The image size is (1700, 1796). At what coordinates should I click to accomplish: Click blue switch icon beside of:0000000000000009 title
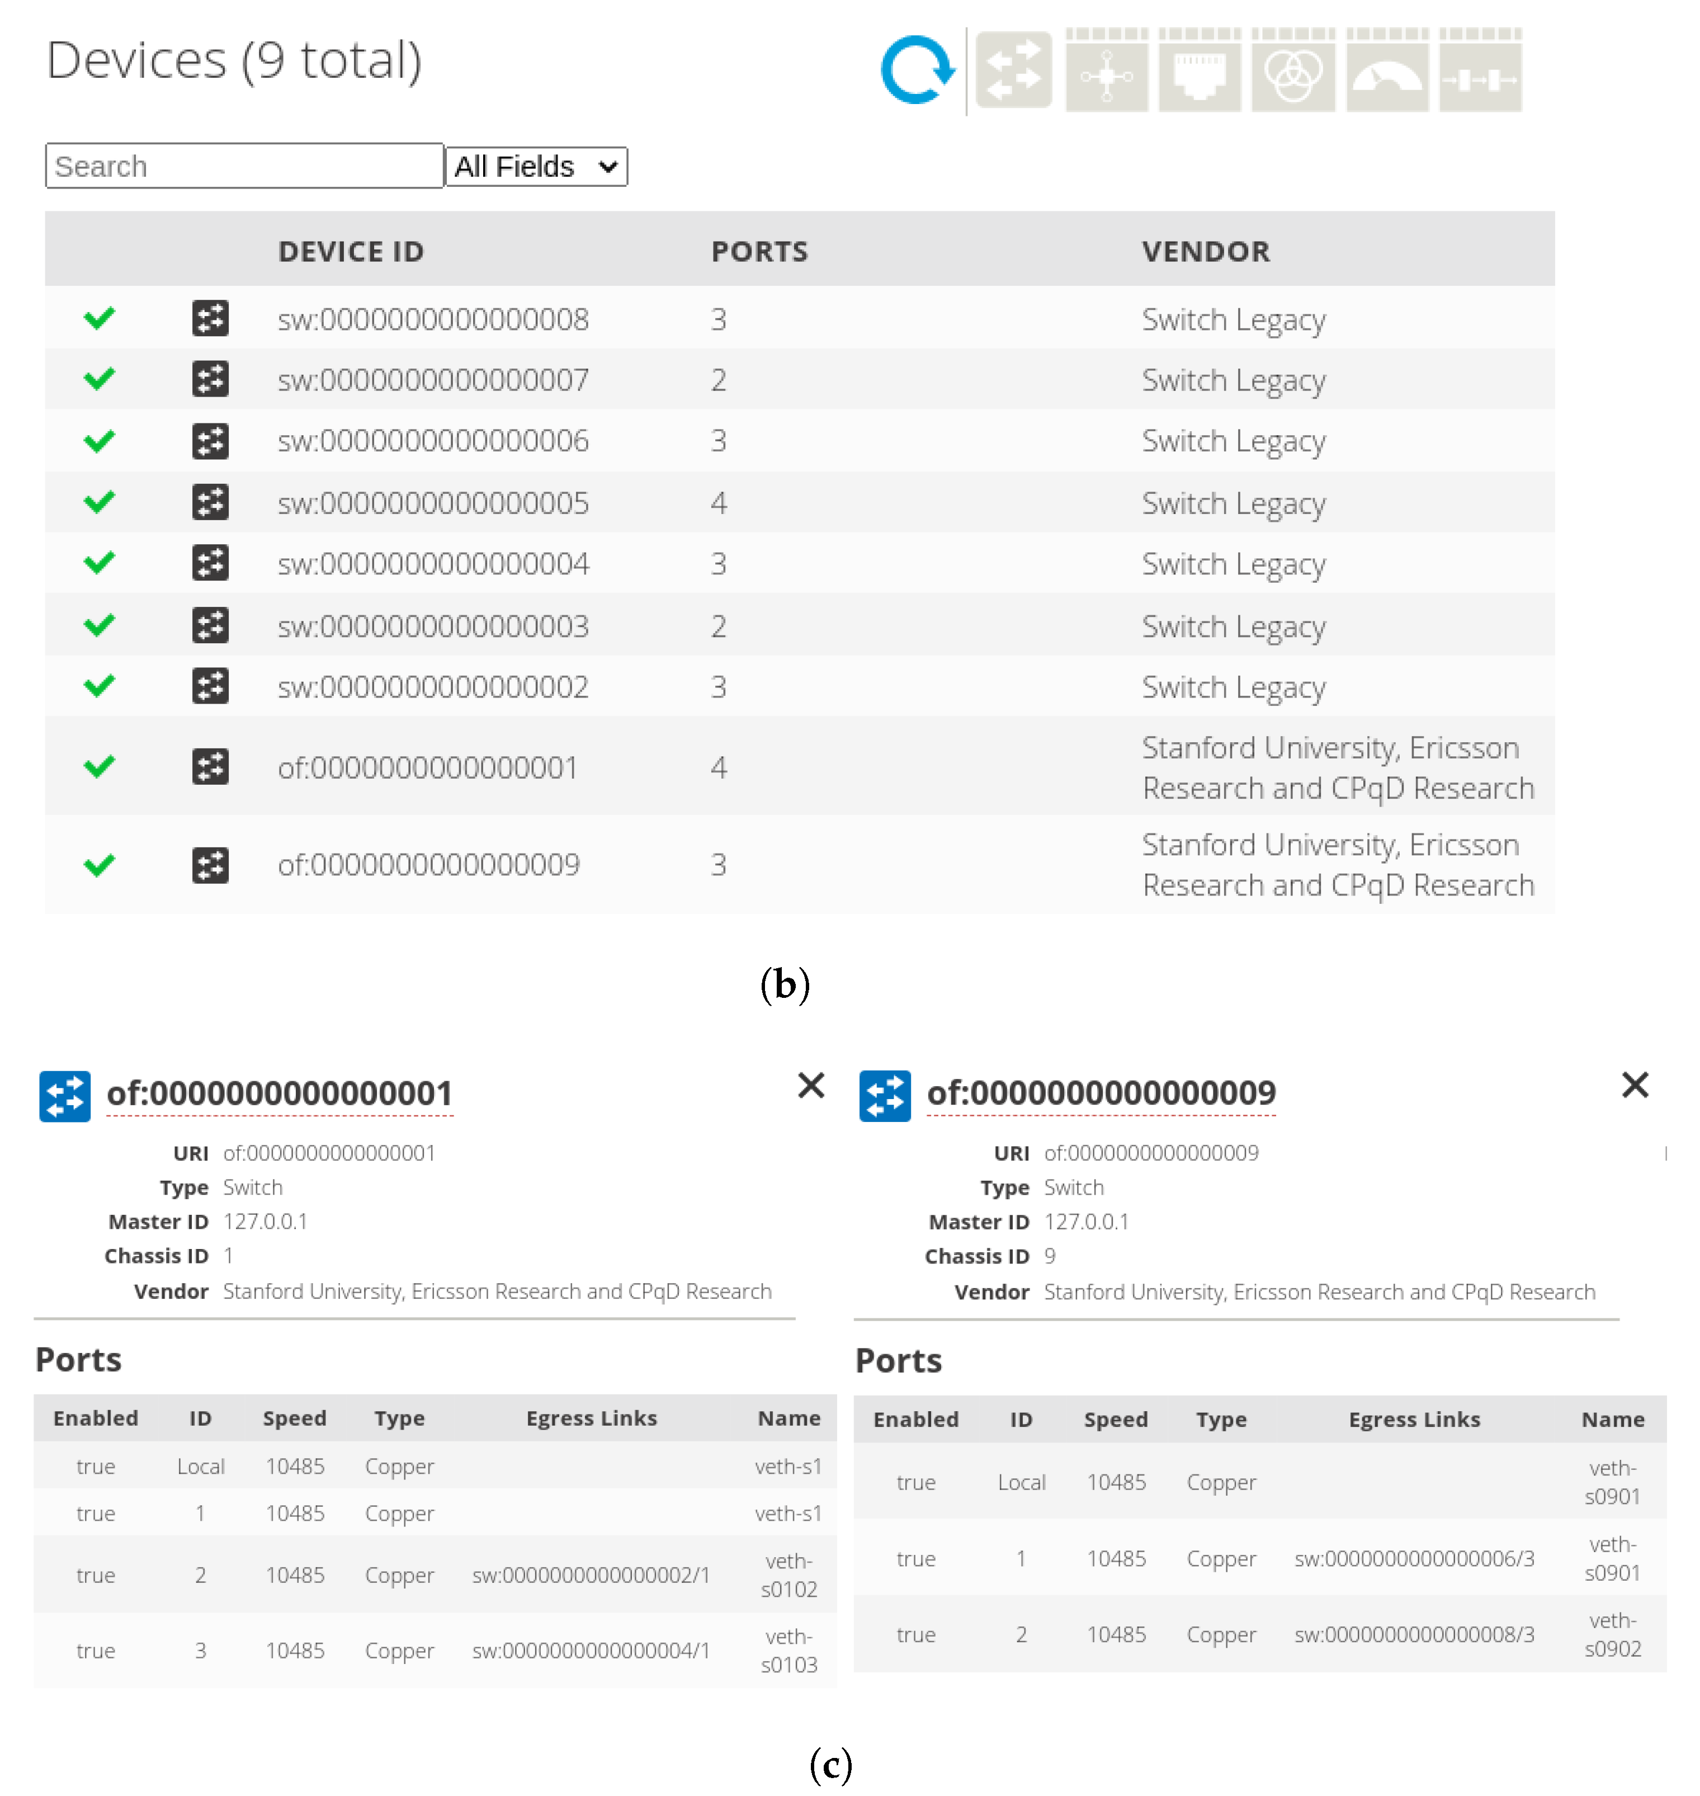885,1096
